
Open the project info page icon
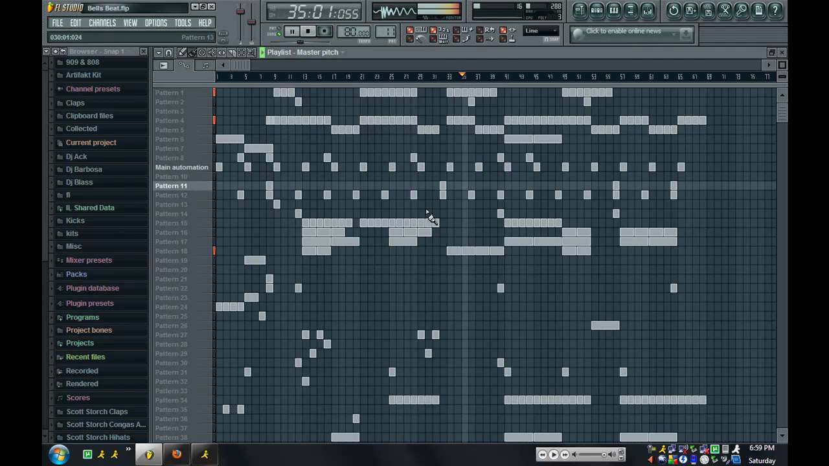coord(758,10)
